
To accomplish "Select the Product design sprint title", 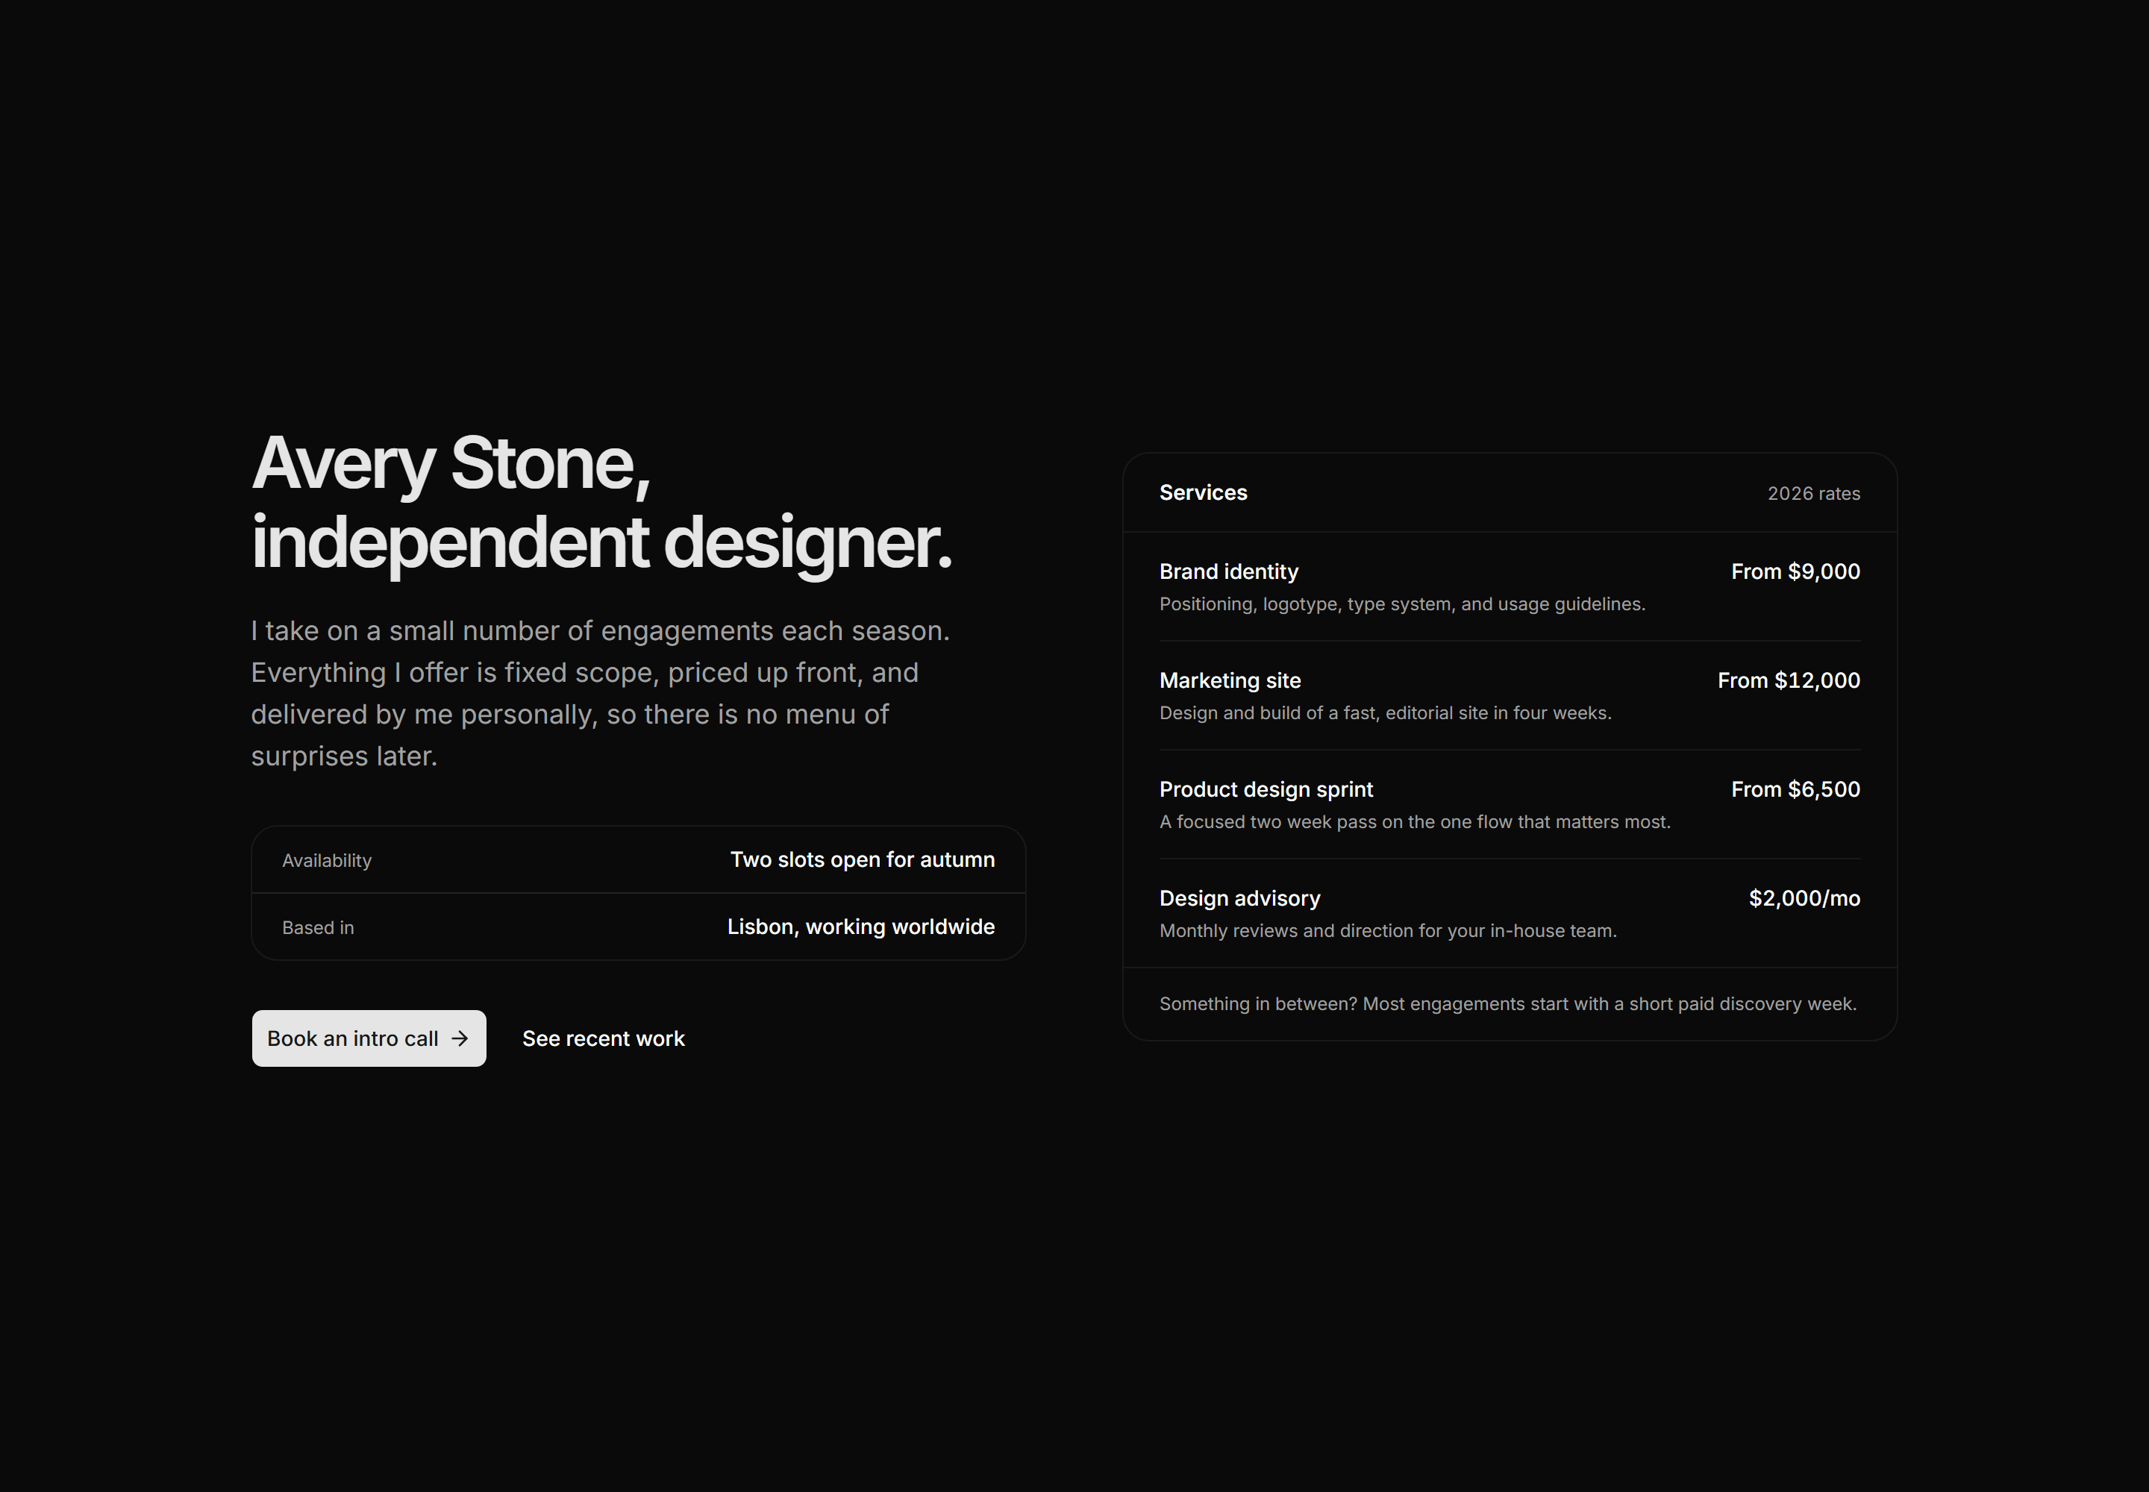I will [x=1266, y=790].
